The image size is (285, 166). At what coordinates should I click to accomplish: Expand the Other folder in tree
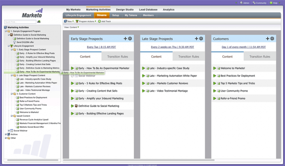click(x=6, y=138)
